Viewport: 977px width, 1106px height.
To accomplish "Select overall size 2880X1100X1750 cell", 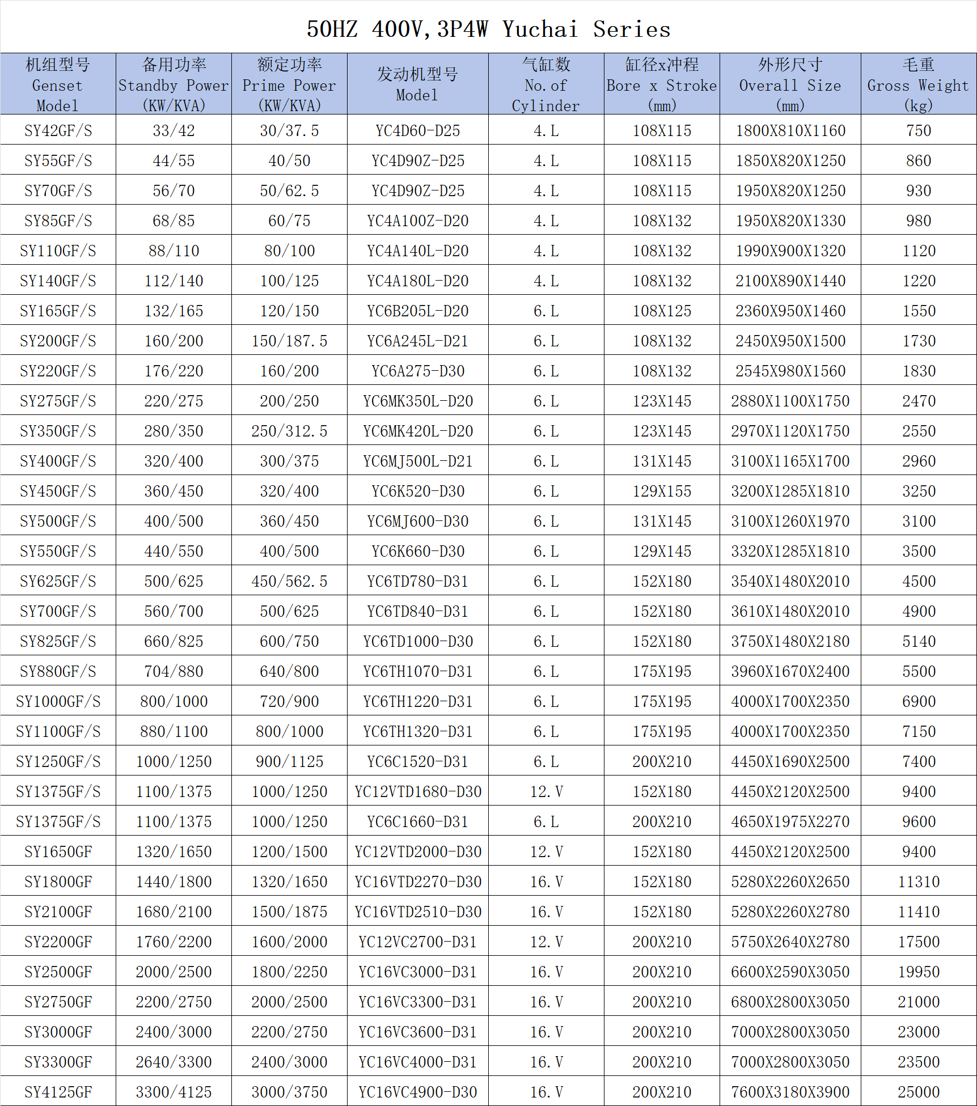I will click(x=790, y=401).
